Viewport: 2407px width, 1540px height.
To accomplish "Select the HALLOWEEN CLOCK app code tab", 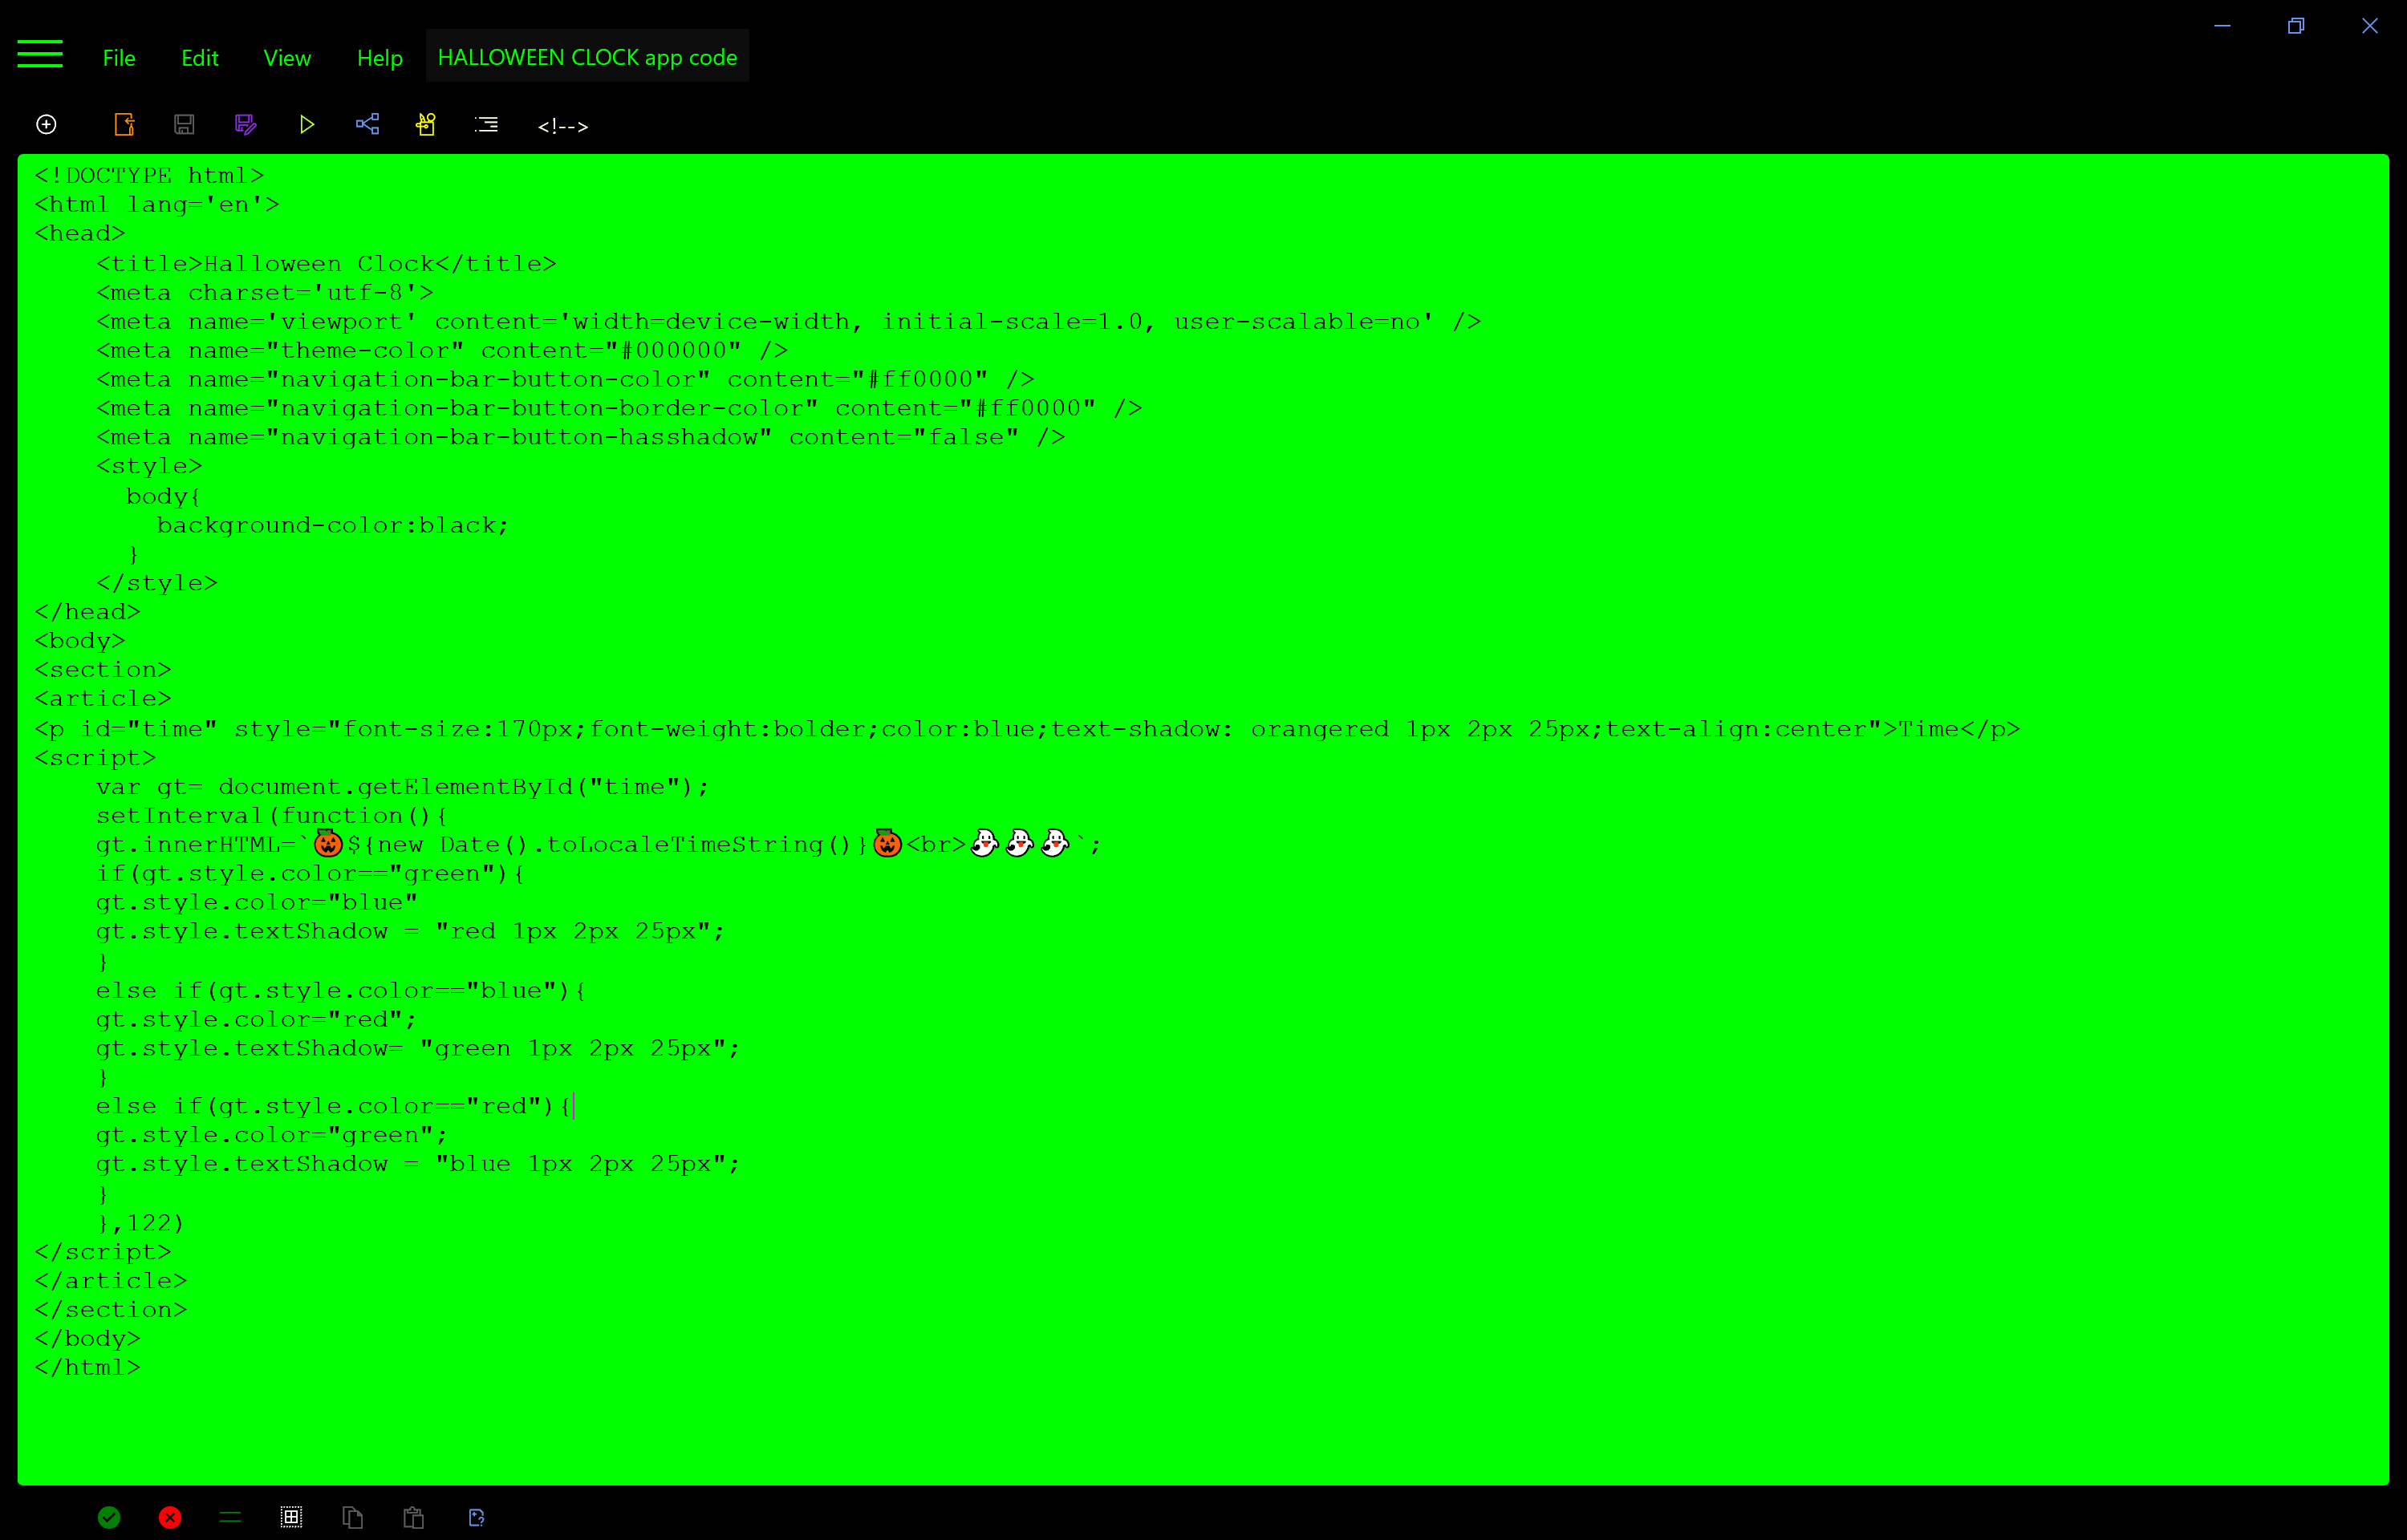I will pyautogui.click(x=587, y=57).
